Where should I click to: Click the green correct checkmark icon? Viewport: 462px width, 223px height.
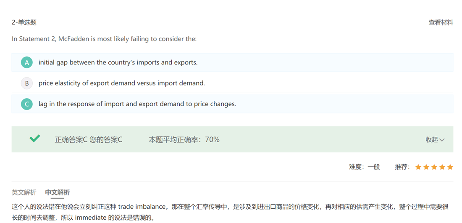[x=35, y=138]
